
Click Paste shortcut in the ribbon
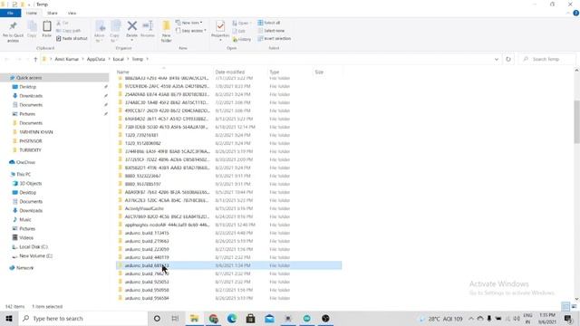[72, 38]
